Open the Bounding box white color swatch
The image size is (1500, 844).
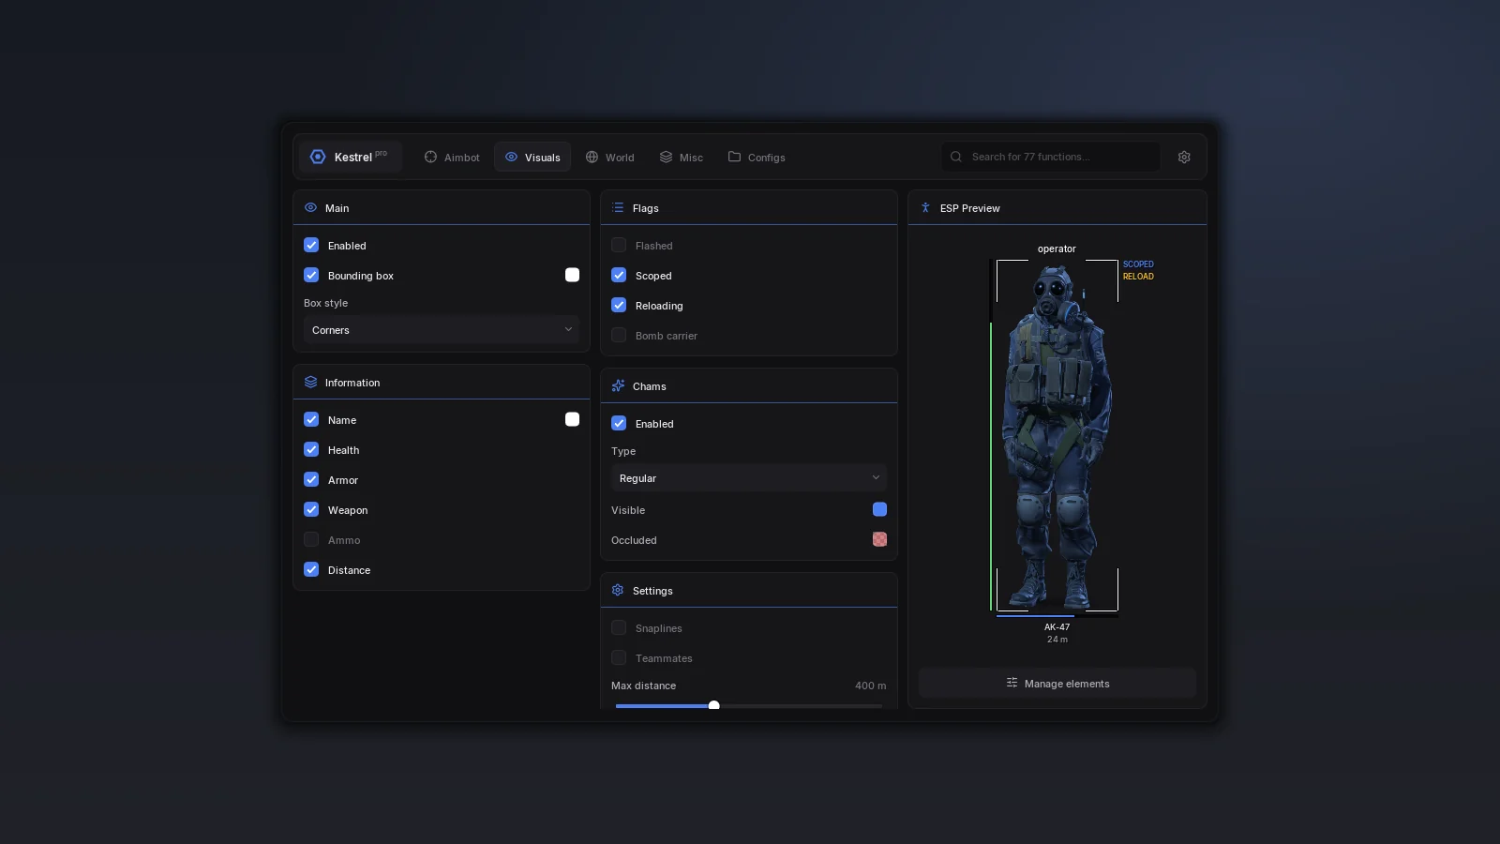[x=572, y=275]
